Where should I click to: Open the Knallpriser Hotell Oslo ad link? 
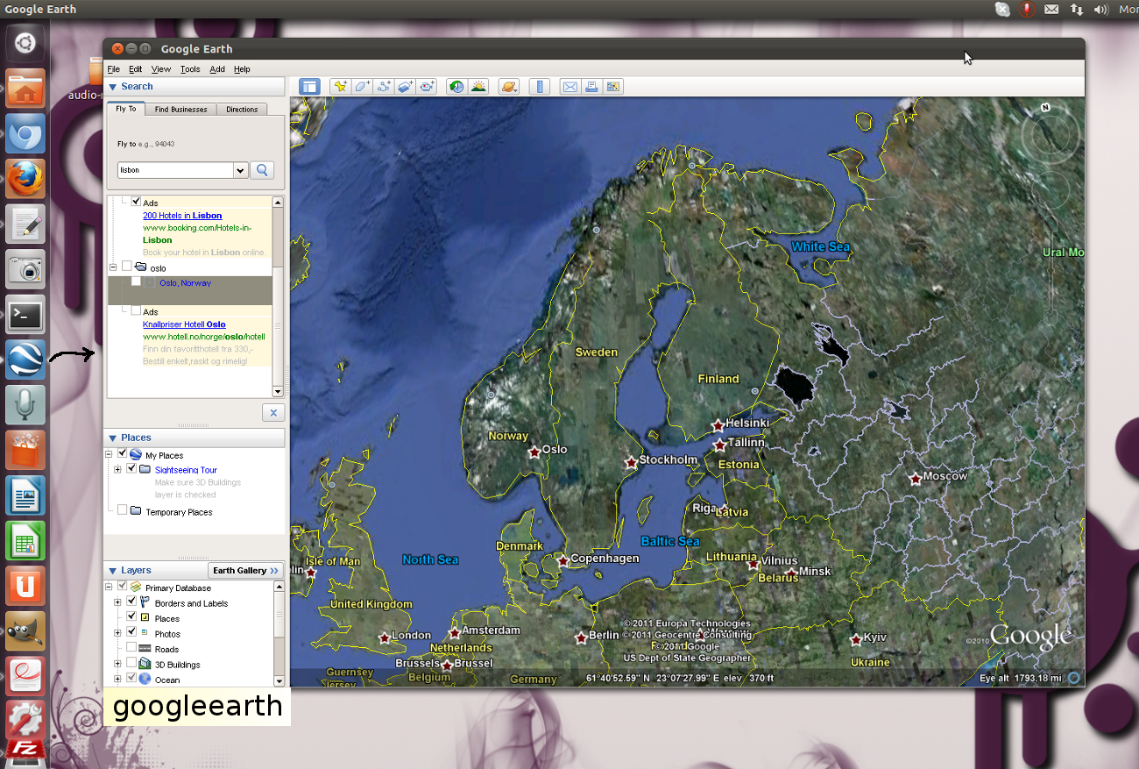184,324
